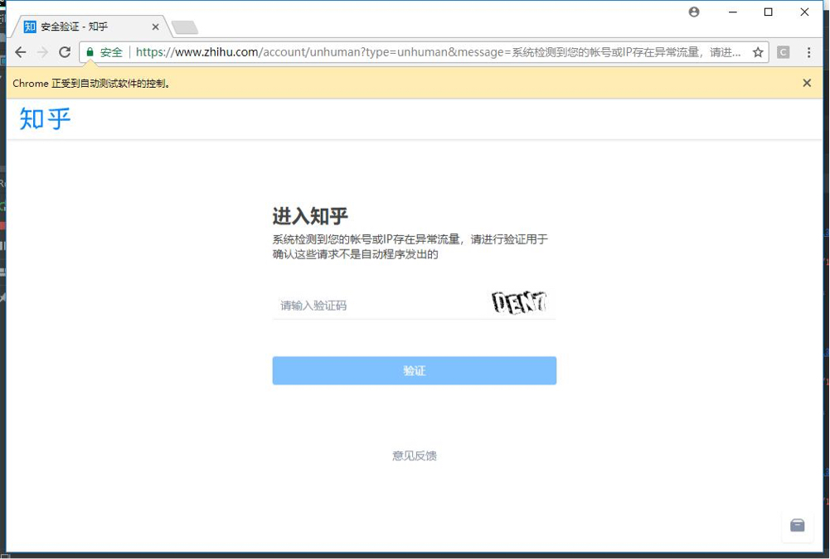This screenshot has height=559, width=830.
Task: Open the 意见反馈 feedback link
Action: 414,455
